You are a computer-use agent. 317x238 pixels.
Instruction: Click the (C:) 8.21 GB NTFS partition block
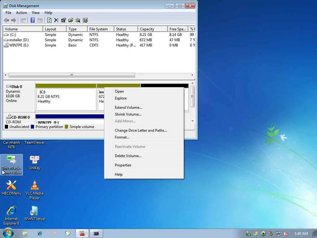(x=66, y=97)
